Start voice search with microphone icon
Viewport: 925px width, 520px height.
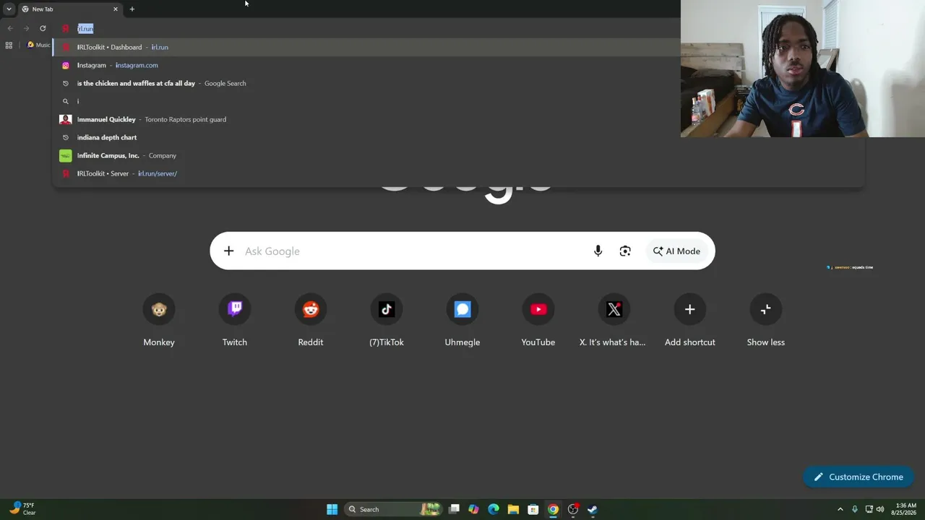[598, 251]
